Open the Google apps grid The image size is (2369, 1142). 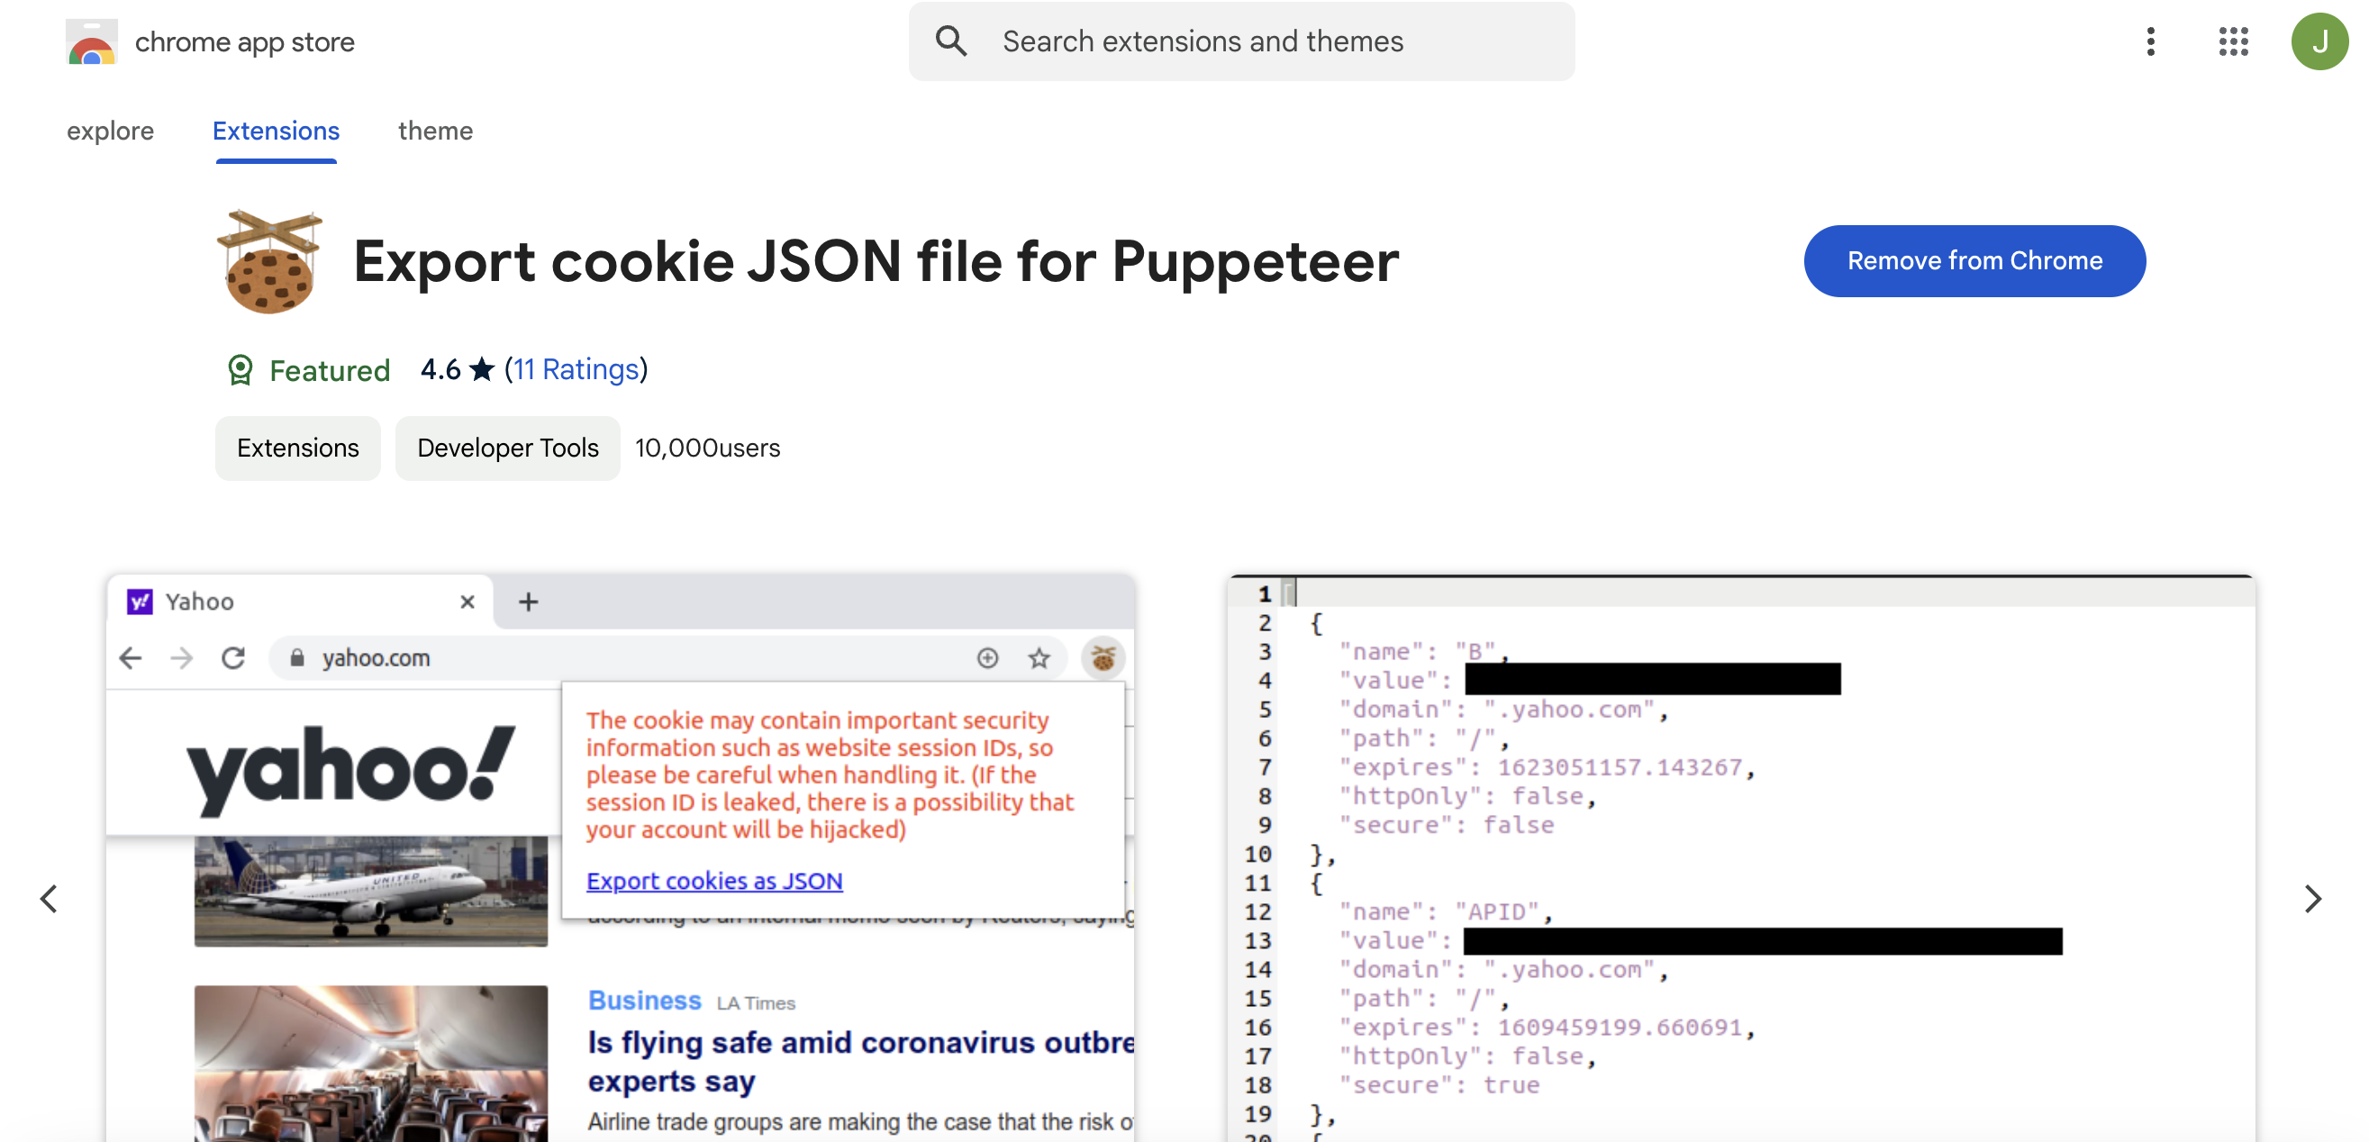[2233, 41]
